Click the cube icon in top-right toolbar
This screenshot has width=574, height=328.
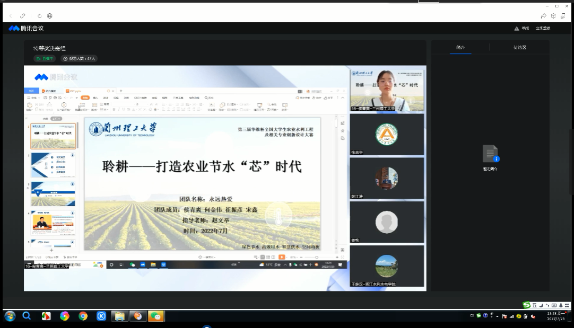point(553,16)
